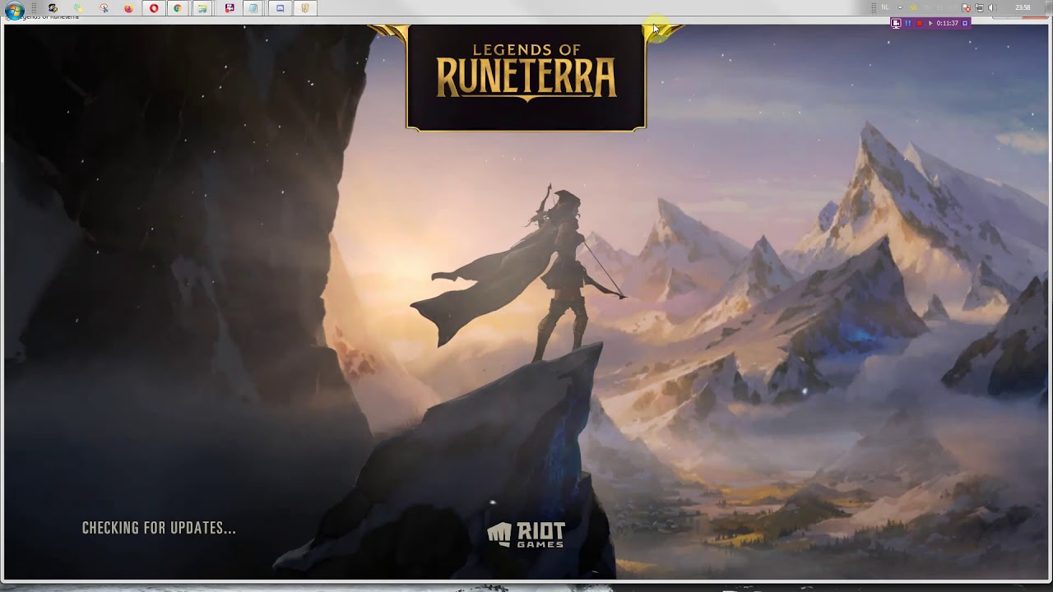Switch to the Google Chrome taskbar button

coord(178,8)
